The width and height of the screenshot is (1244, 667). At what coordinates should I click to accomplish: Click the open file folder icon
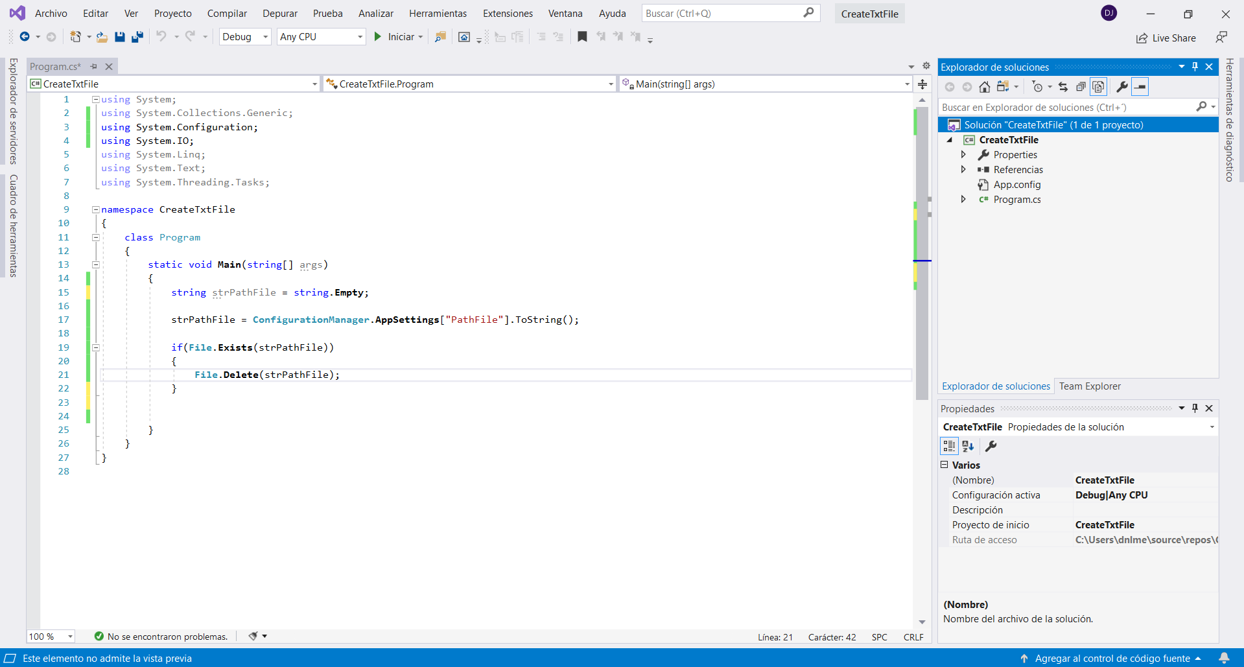point(102,37)
